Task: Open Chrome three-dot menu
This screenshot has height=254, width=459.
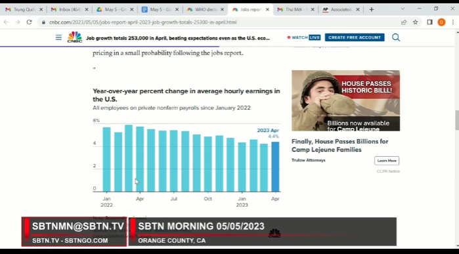Action: click(x=453, y=22)
